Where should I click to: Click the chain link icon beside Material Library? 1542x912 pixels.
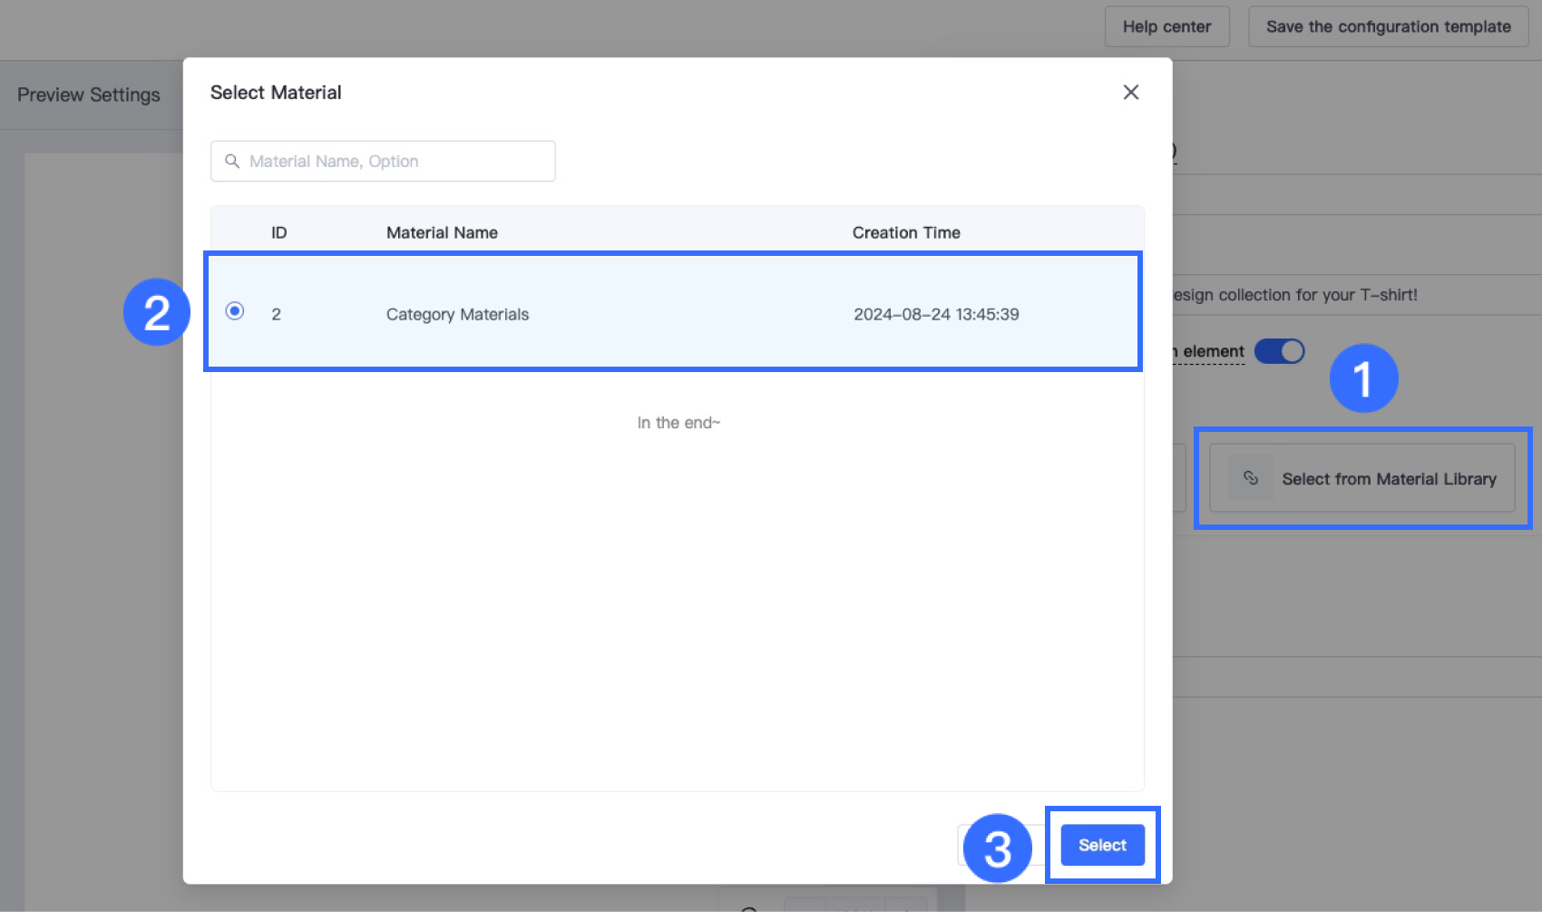click(x=1250, y=478)
